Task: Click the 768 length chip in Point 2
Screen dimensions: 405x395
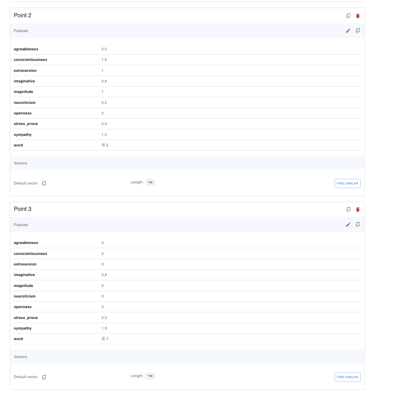Action: pyautogui.click(x=150, y=182)
